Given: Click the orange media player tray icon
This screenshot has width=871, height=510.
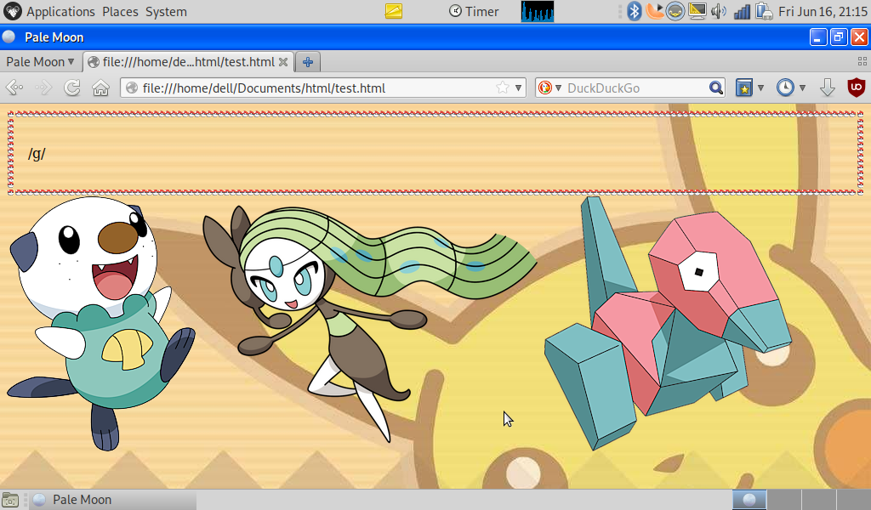Looking at the screenshot, I should (654, 11).
